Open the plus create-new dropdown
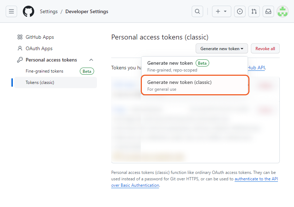 pos(221,11)
